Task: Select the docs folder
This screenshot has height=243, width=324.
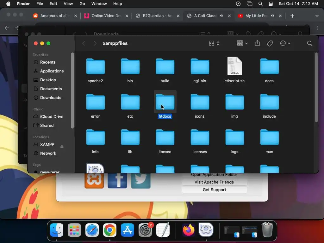Action: (270, 66)
